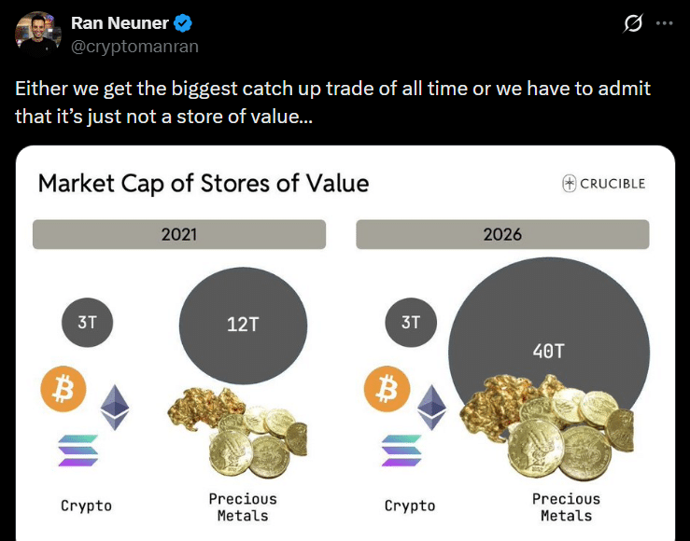The height and width of the screenshot is (541, 690).
Task: Click the 2021 crypto 3T circle
Action: [x=87, y=323]
